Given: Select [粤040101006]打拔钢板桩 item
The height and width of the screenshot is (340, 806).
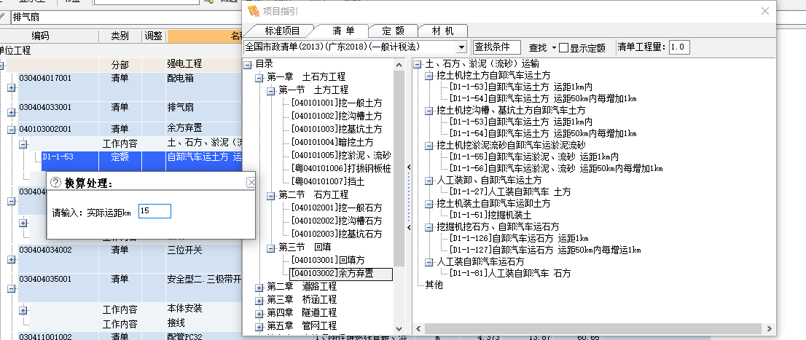Looking at the screenshot, I should point(341,169).
